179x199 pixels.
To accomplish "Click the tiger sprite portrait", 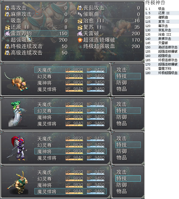I will click(16, 82).
